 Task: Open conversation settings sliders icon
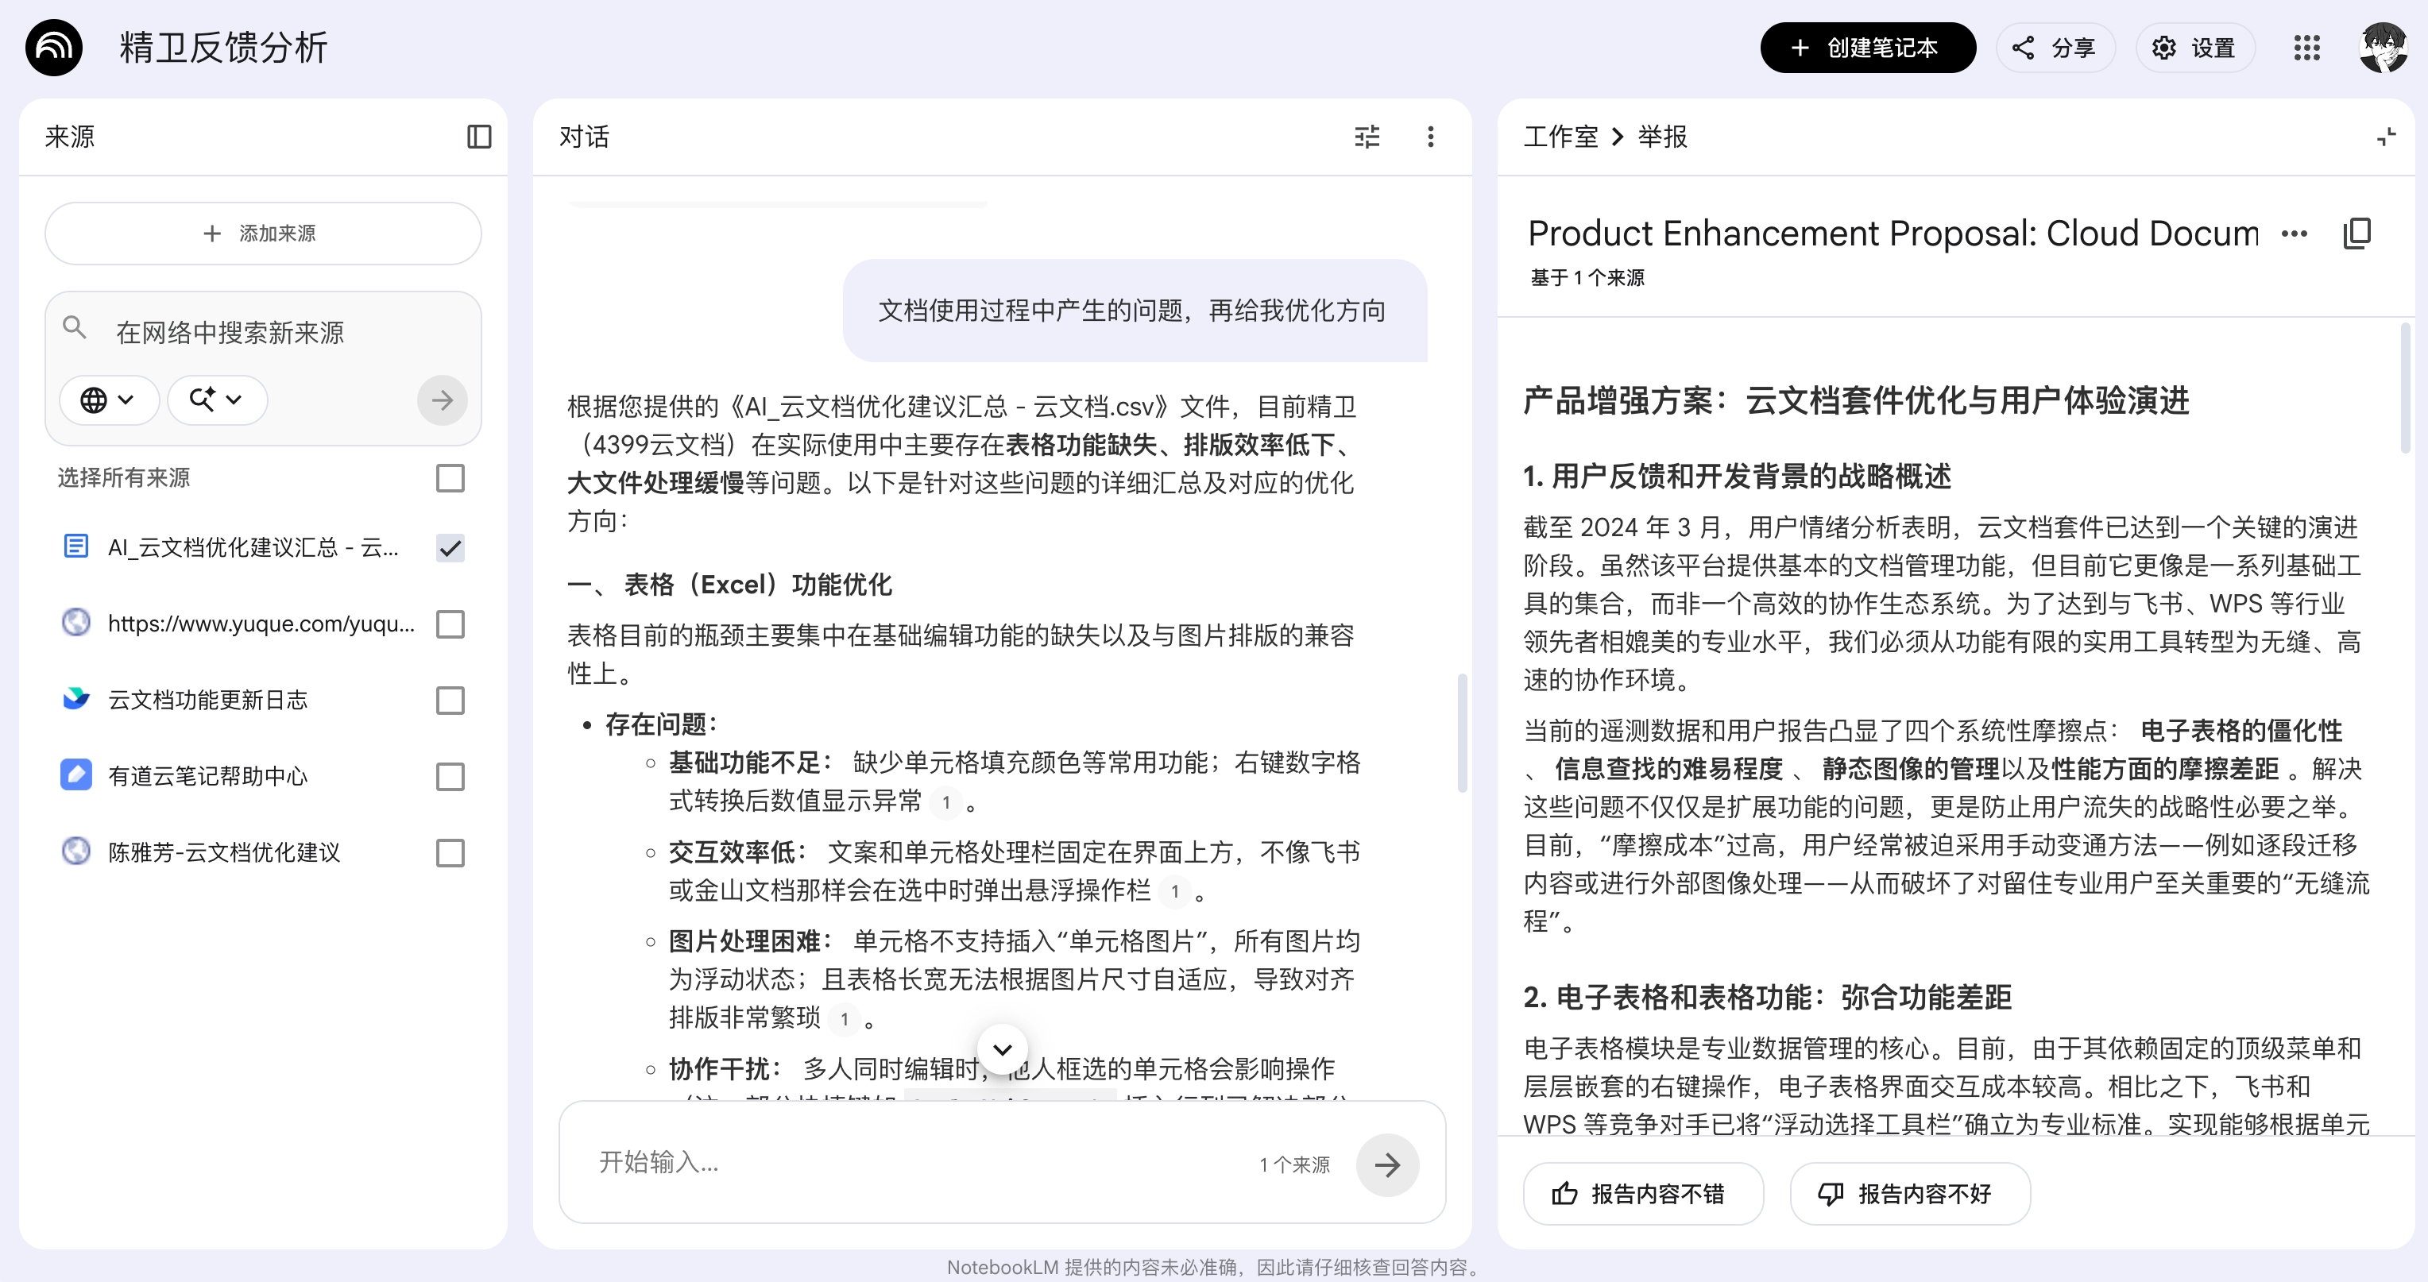click(1367, 137)
